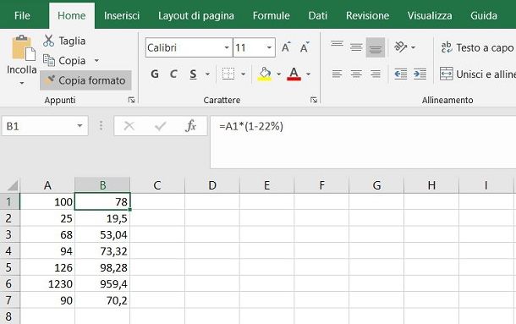Select all cells corner triangle
516x324 pixels.
12,186
